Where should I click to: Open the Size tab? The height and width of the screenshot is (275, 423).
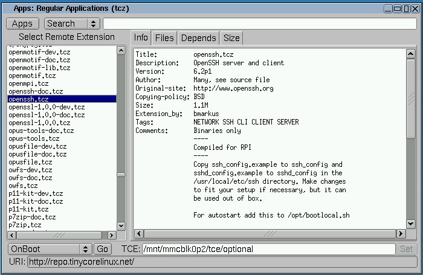(231, 37)
